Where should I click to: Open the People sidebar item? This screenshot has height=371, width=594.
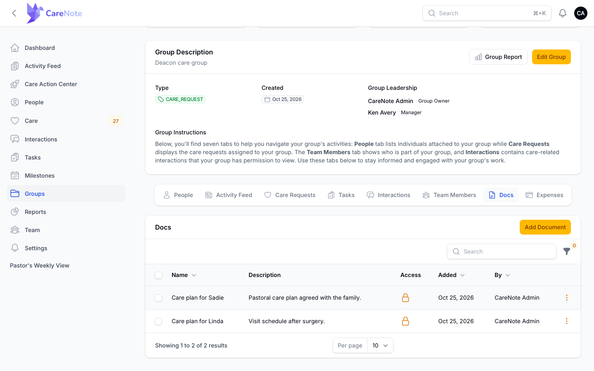[x=66, y=102]
